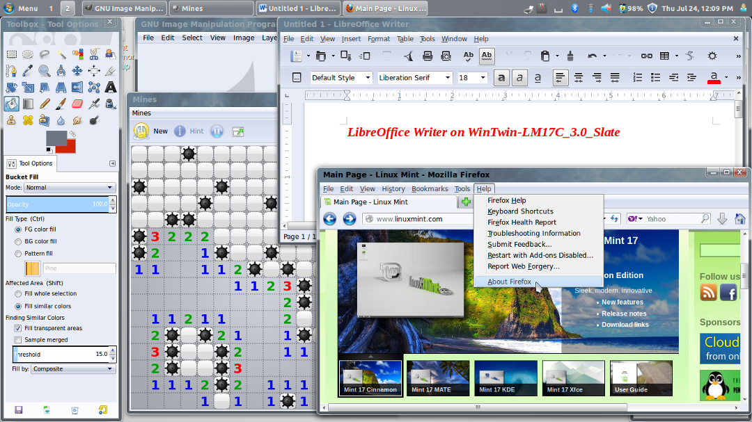Select BG color fill radio button
This screenshot has width=752, height=422.
coord(18,241)
